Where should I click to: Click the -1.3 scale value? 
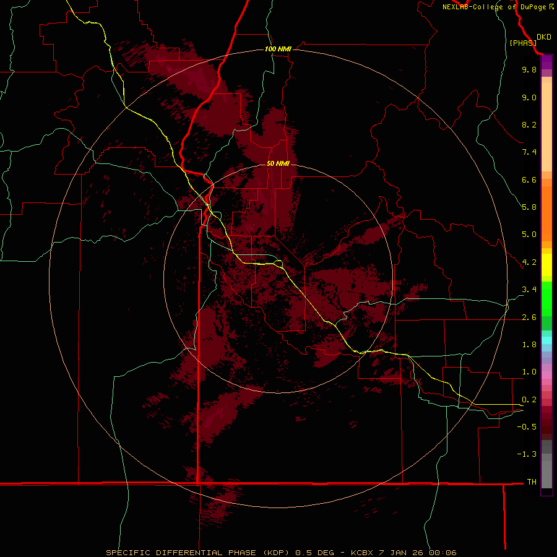point(527,454)
